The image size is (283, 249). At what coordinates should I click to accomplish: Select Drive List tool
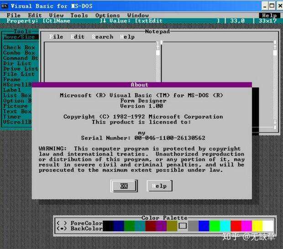click(21, 69)
